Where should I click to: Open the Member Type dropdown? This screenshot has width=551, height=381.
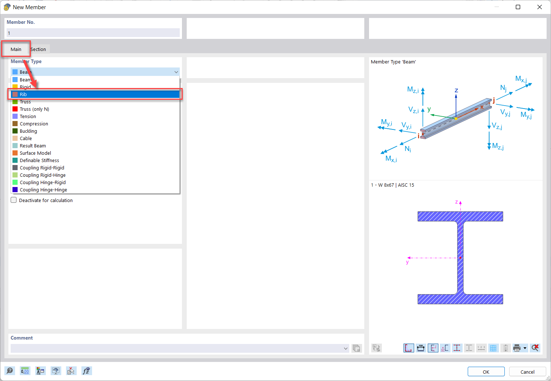[x=176, y=72]
